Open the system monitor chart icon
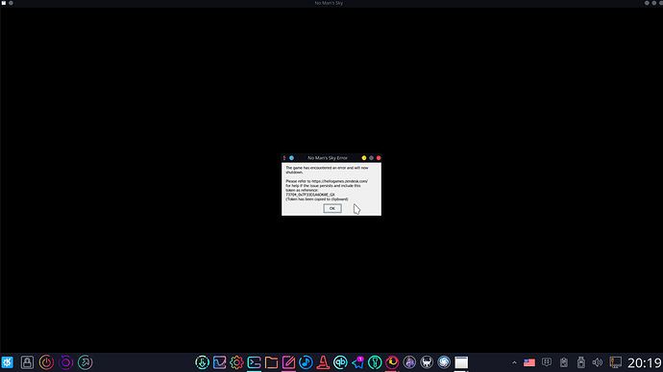Viewport: 663px width, 372px height. [219, 362]
